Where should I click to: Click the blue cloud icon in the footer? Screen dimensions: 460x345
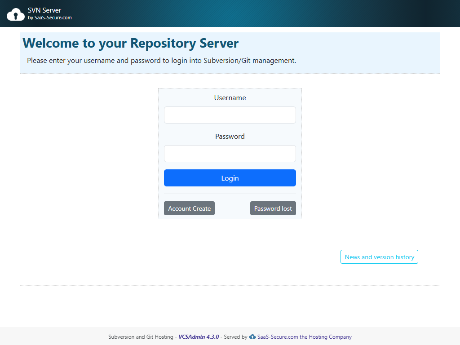[x=253, y=337]
